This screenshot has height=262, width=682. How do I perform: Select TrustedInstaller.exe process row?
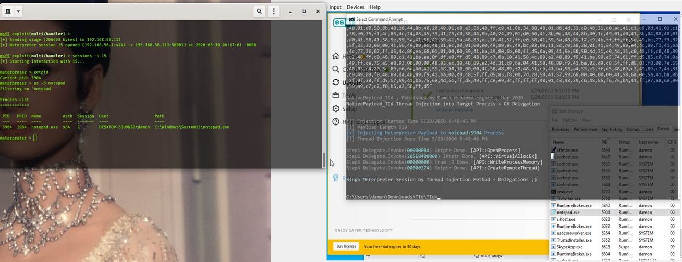(615, 240)
